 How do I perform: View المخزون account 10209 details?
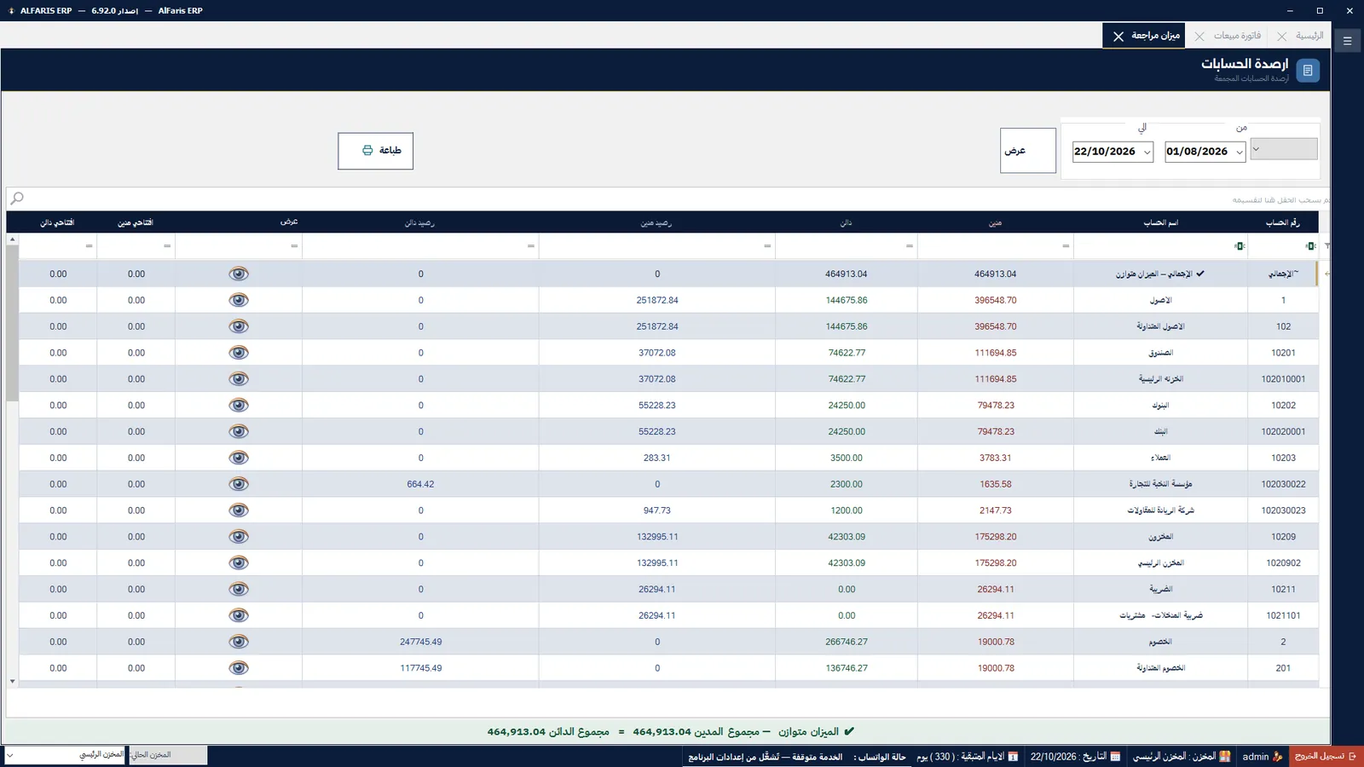coord(239,537)
